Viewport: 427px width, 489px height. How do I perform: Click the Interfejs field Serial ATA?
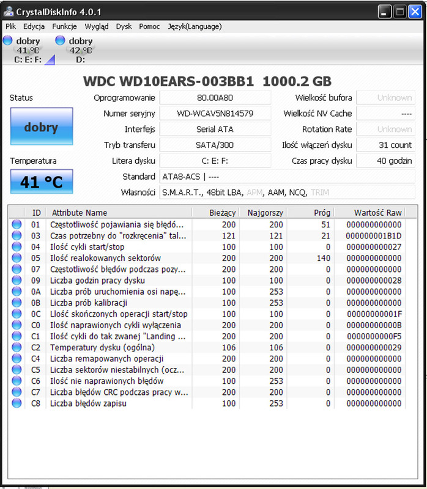pos(215,129)
